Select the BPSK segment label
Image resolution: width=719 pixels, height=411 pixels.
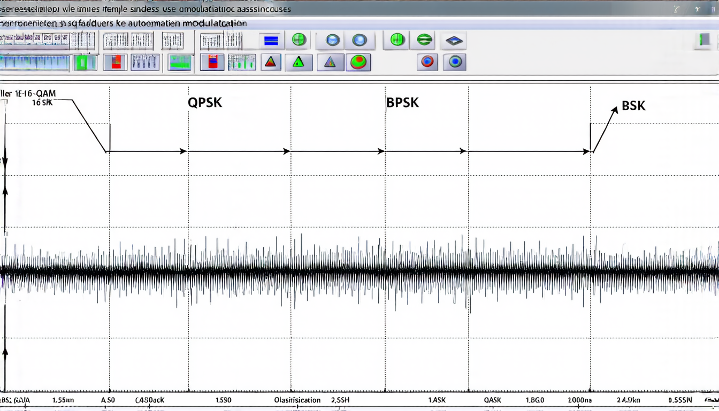pyautogui.click(x=402, y=102)
